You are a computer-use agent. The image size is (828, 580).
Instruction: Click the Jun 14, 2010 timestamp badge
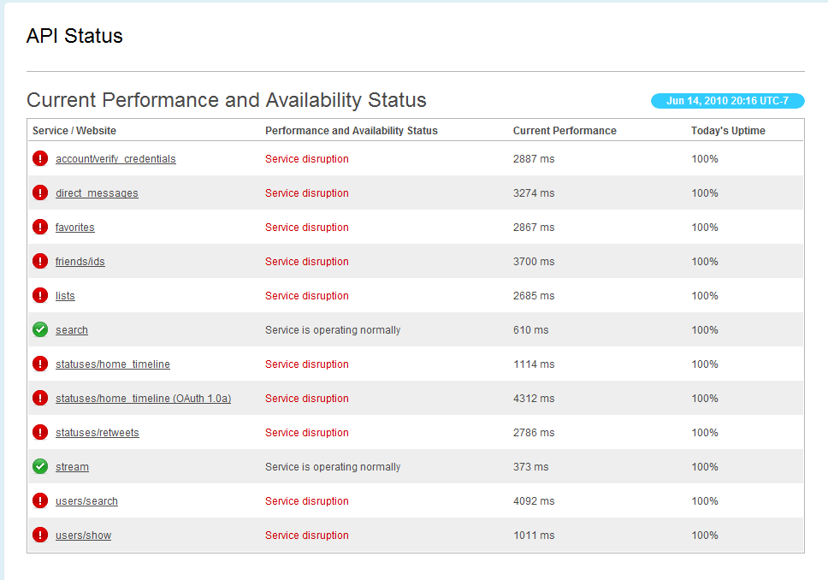pos(728,101)
